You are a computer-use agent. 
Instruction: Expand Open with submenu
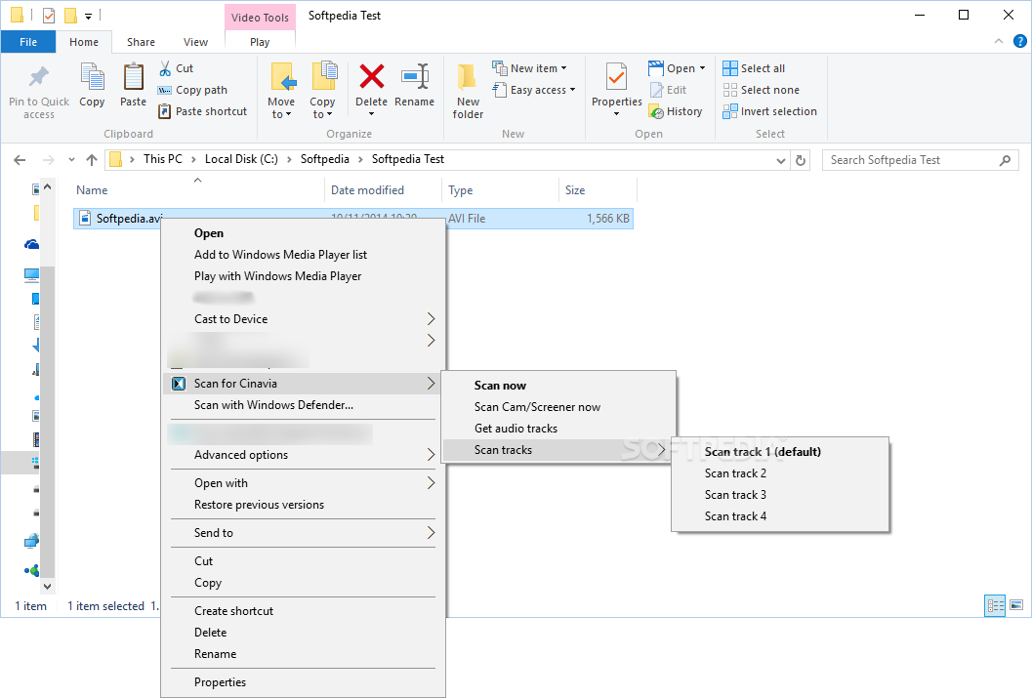click(304, 483)
